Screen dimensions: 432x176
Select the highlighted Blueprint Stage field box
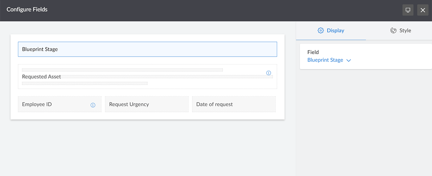(148, 49)
